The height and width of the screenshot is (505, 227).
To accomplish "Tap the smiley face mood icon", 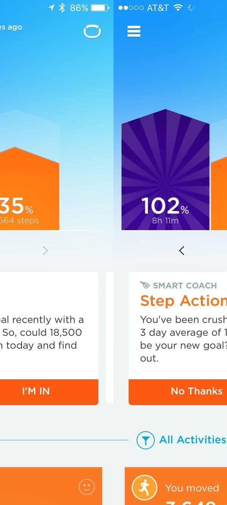I will (87, 487).
